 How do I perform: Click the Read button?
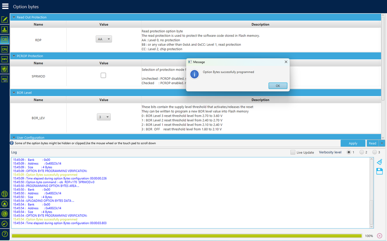click(372, 143)
